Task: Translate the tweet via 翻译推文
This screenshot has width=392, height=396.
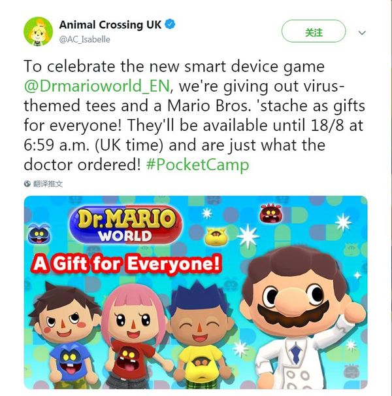Action: [x=48, y=184]
